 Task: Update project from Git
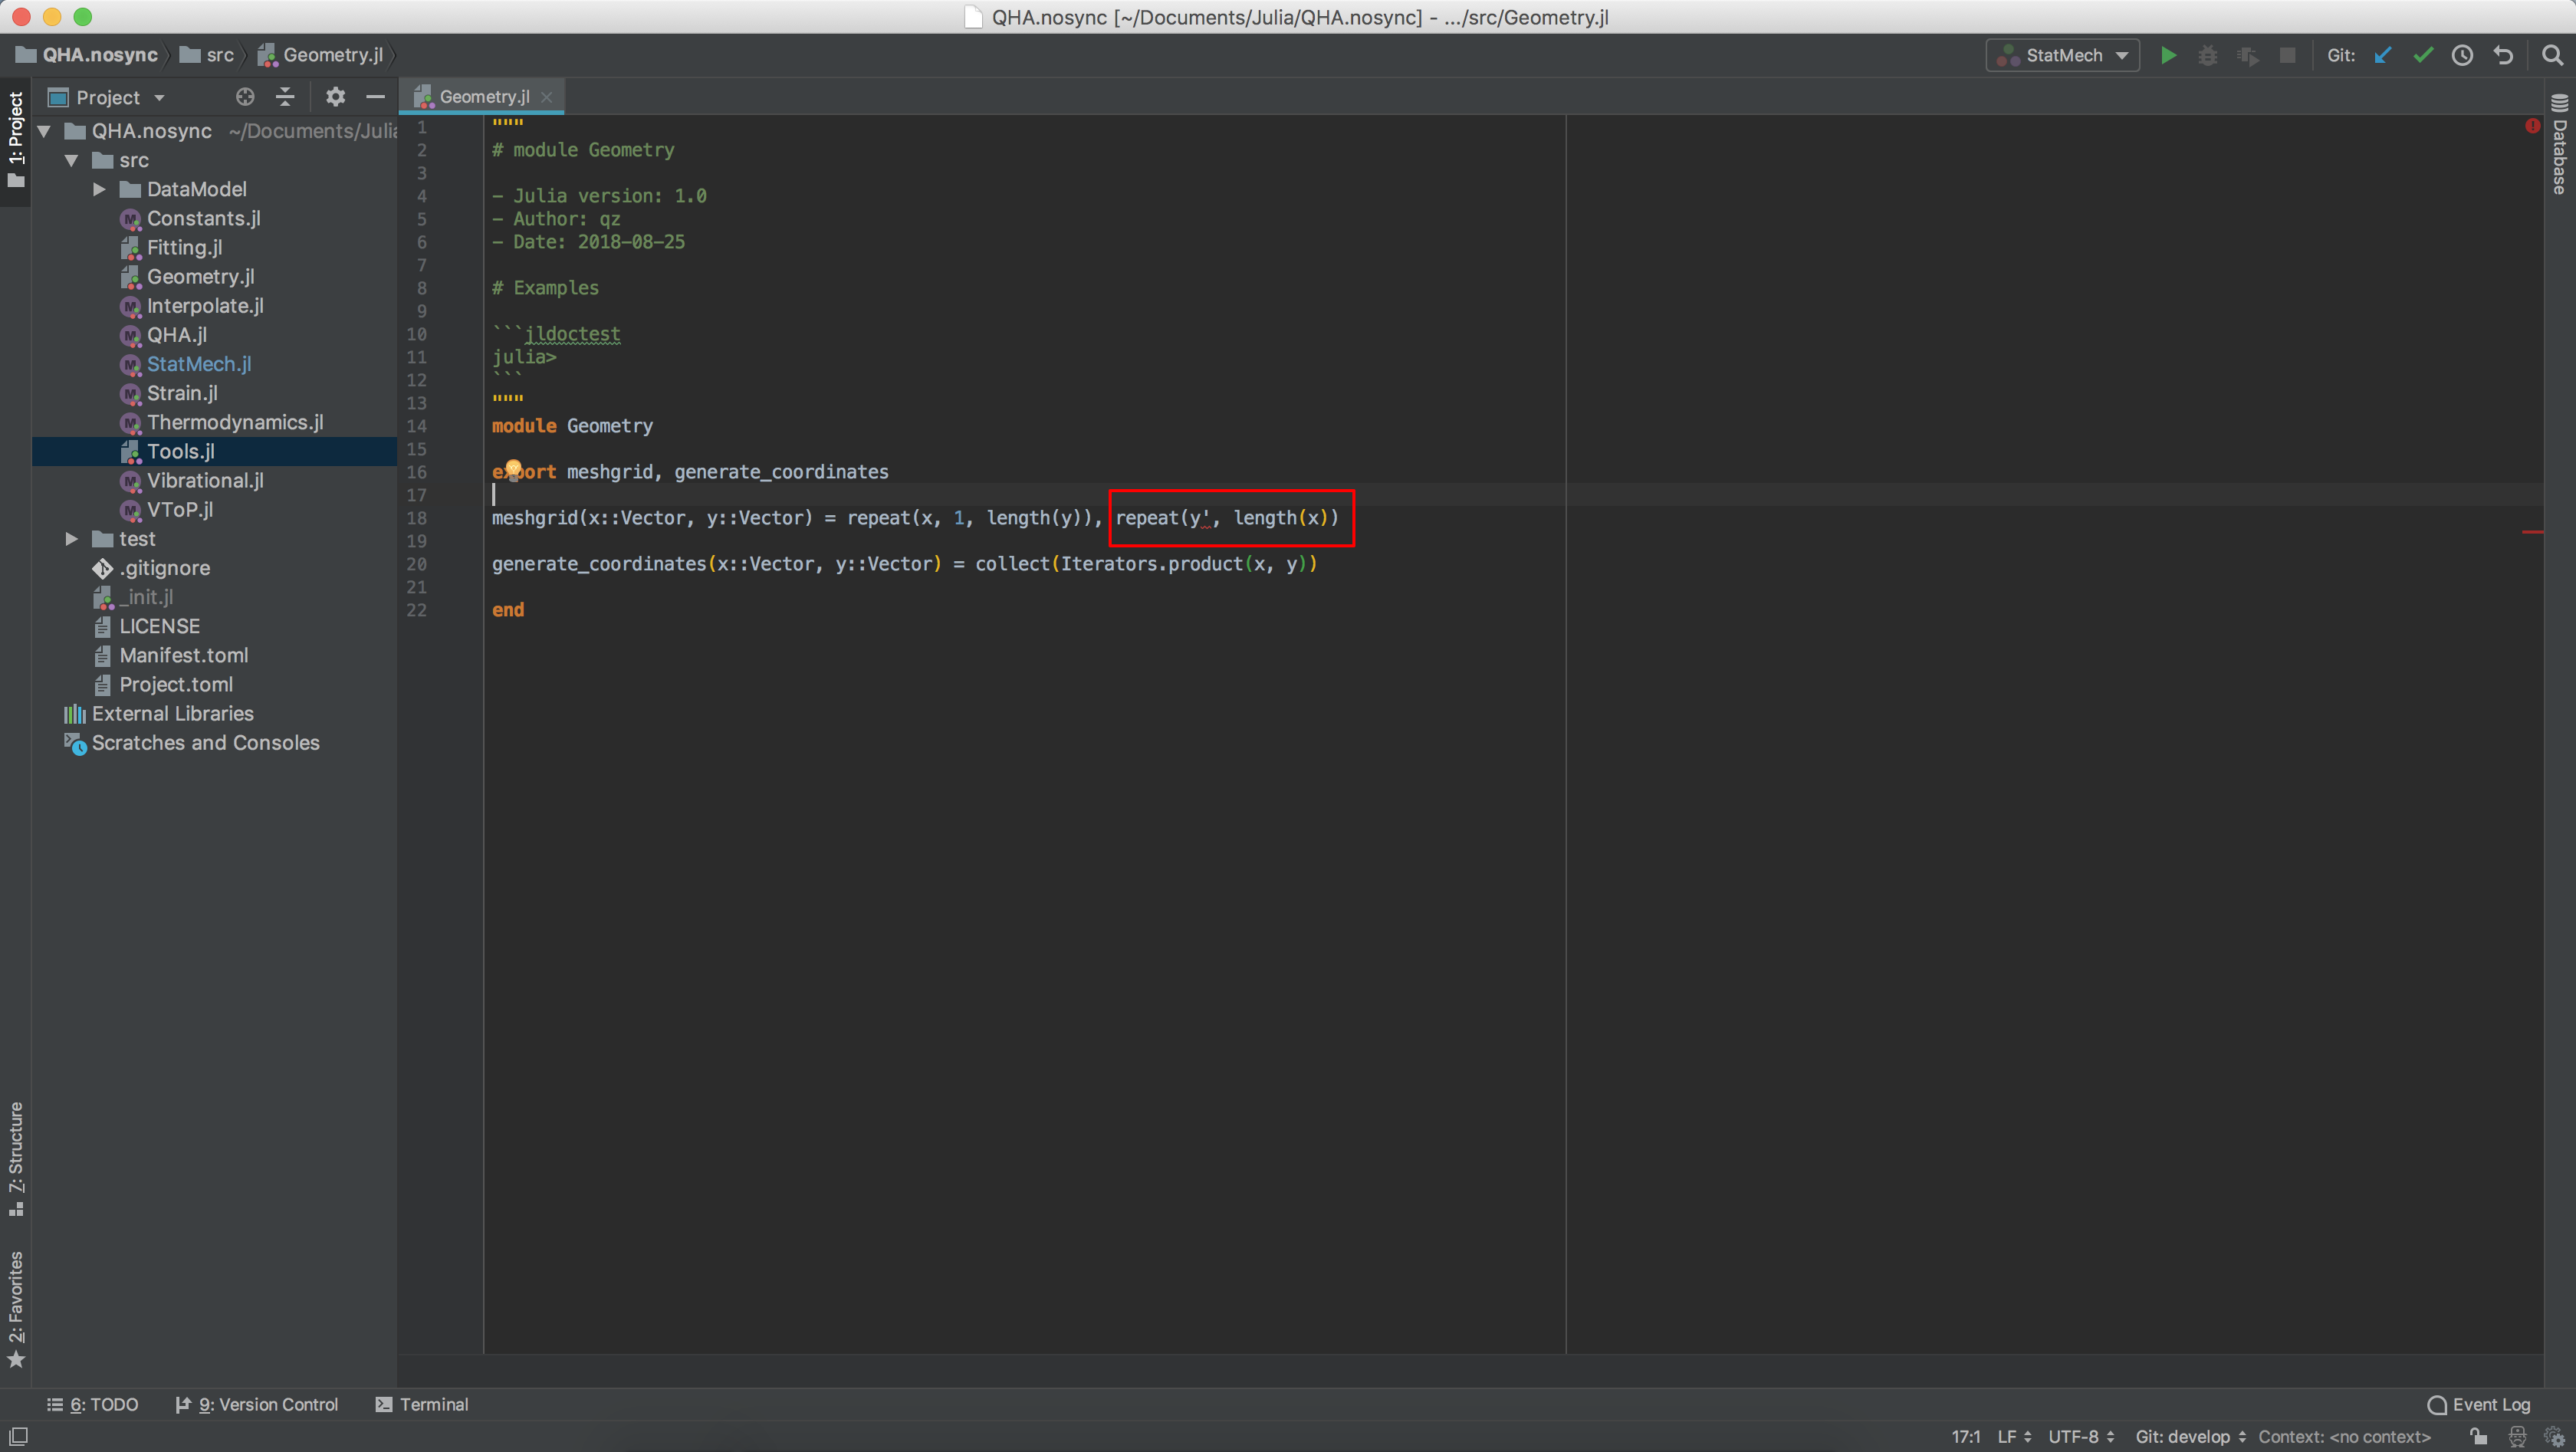click(2383, 55)
